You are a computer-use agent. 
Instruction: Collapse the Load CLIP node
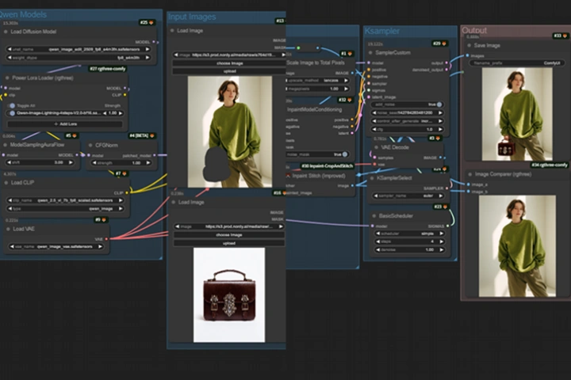coord(5,182)
